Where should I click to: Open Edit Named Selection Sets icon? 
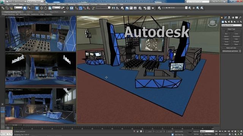pyautogui.click(x=93, y=8)
